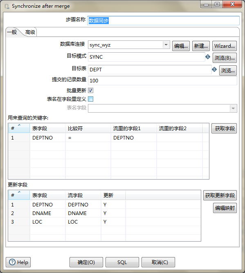Viewport: 245px width, 273px height.
Task: Open the 数据库连接 dropdown
Action: [166, 45]
